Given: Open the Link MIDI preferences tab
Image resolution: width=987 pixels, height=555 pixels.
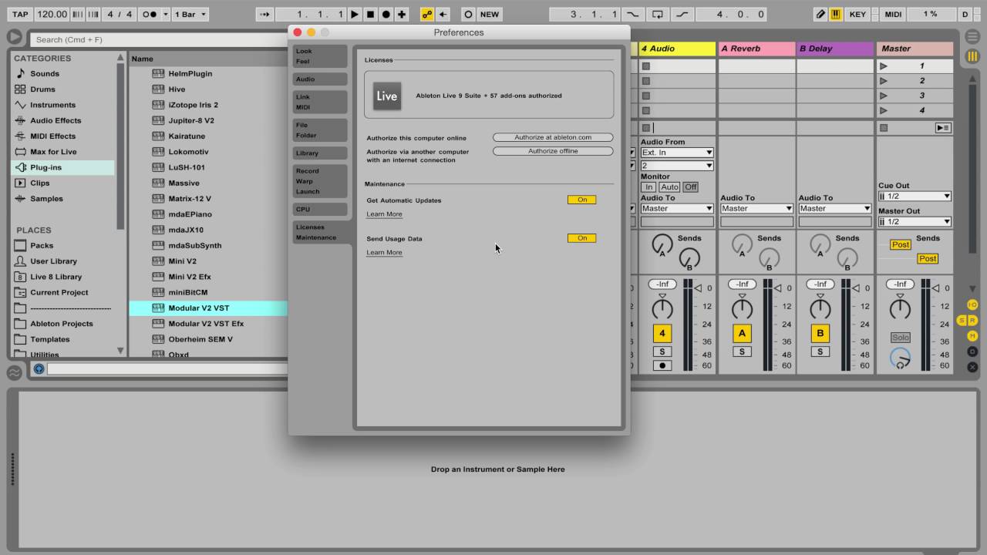Looking at the screenshot, I should pos(320,102).
